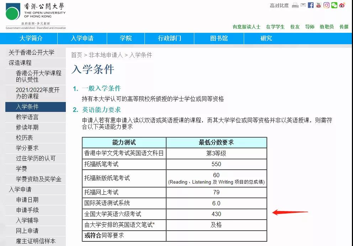Viewport: 353px width, 246px height.
Task: Open 研究 main menu
Action: (266, 39)
